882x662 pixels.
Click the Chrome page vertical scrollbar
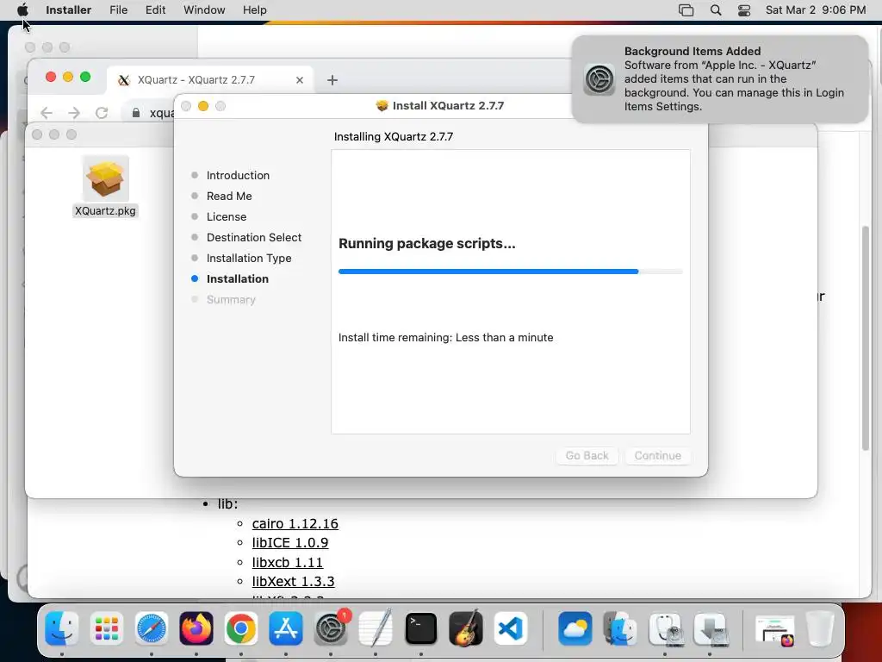tap(866, 338)
